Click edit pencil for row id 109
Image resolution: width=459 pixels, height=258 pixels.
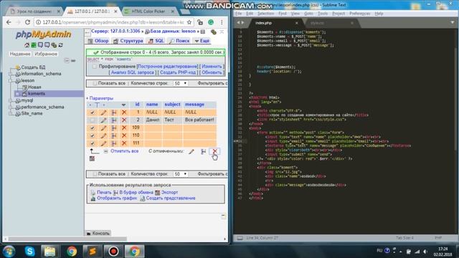point(103,128)
